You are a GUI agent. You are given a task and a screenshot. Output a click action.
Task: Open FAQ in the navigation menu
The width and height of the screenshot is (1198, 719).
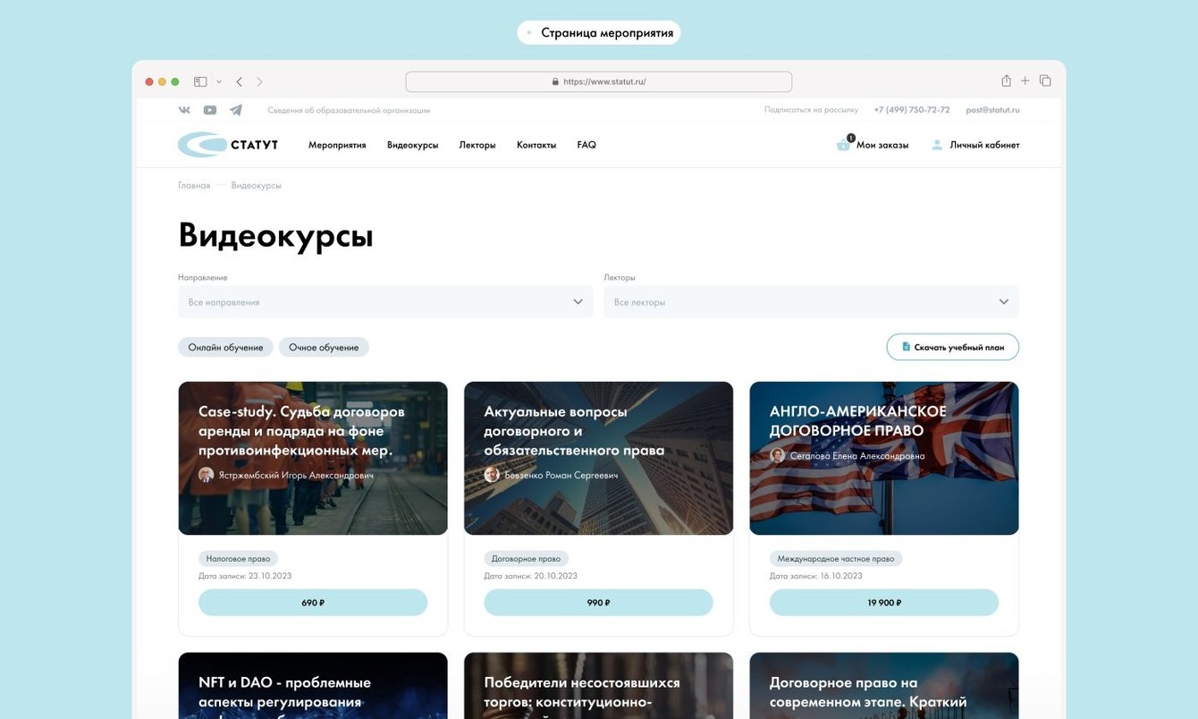point(586,145)
